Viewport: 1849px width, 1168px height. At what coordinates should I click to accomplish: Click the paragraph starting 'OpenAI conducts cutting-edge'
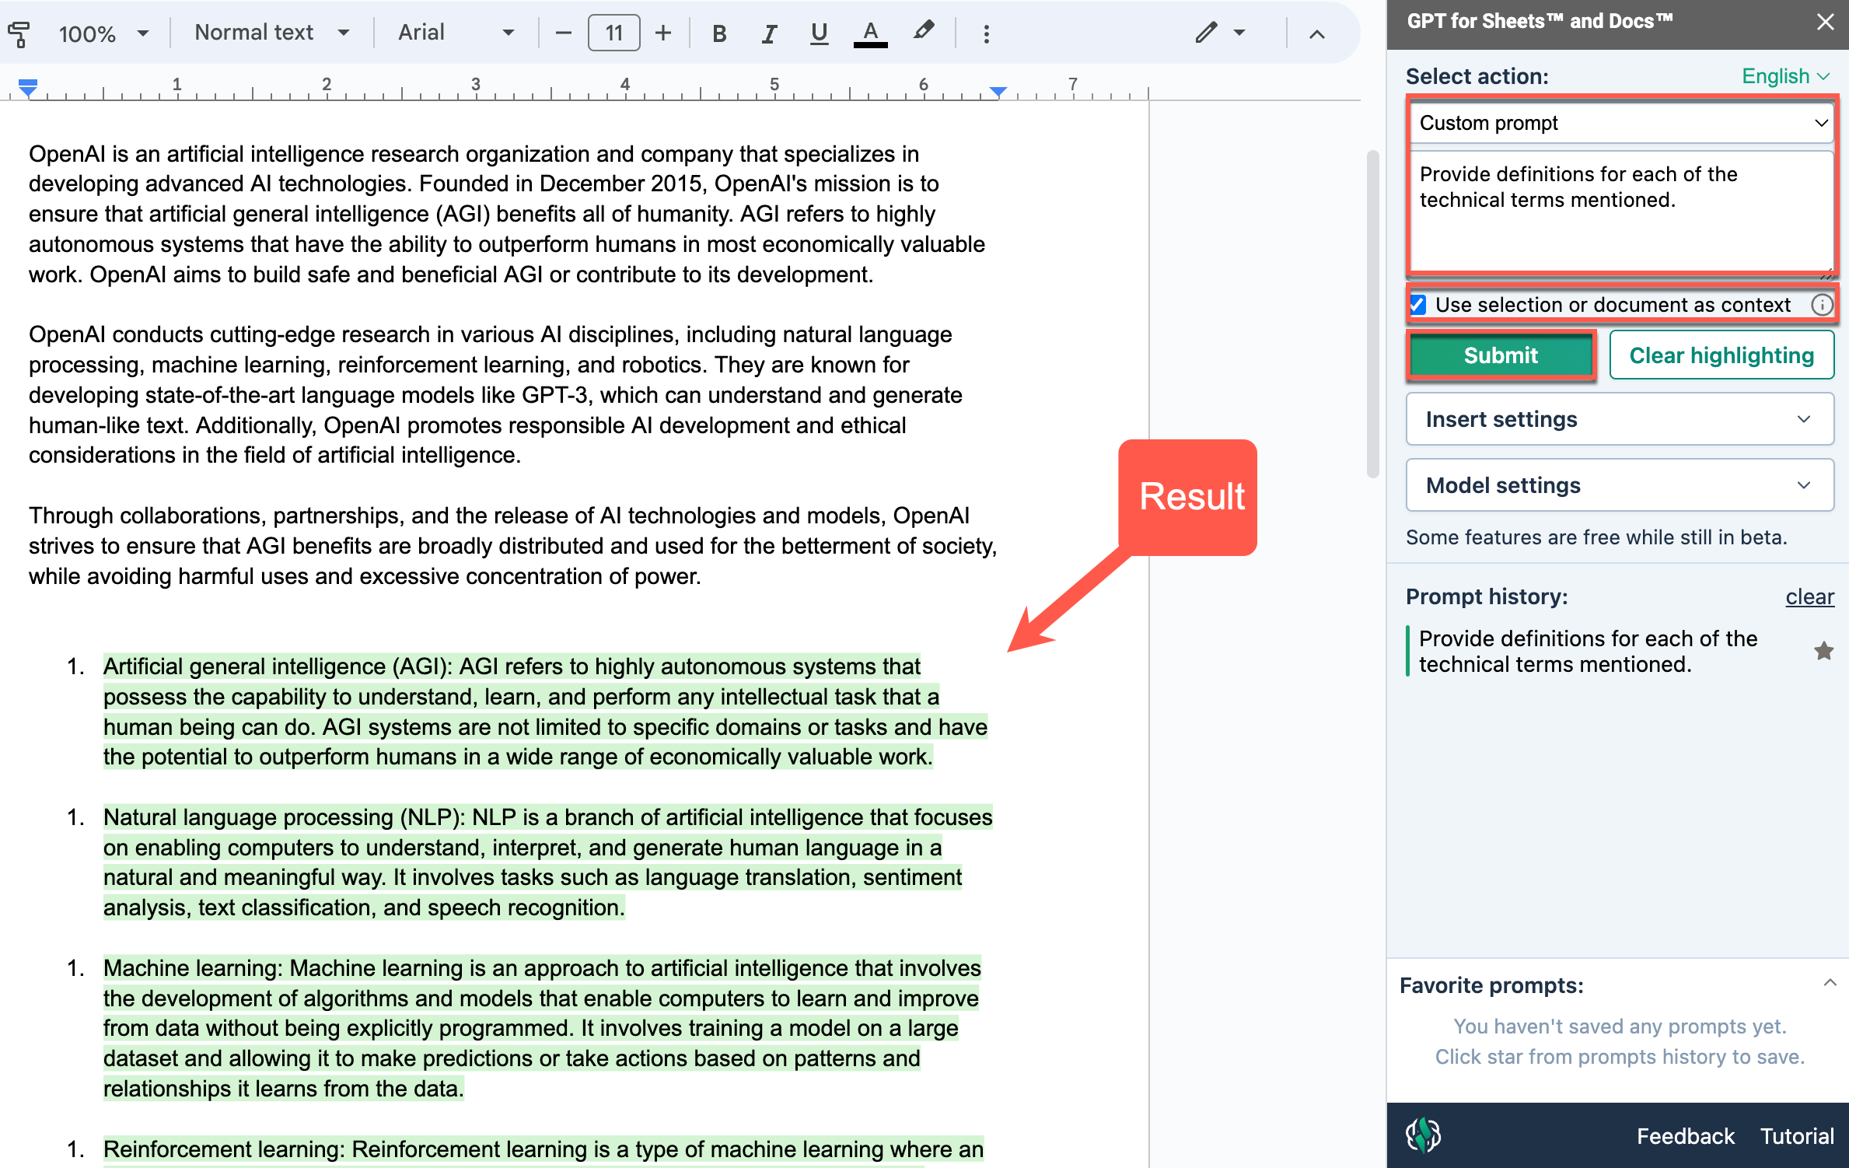495,395
